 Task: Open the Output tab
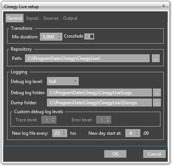pyautogui.click(x=70, y=18)
